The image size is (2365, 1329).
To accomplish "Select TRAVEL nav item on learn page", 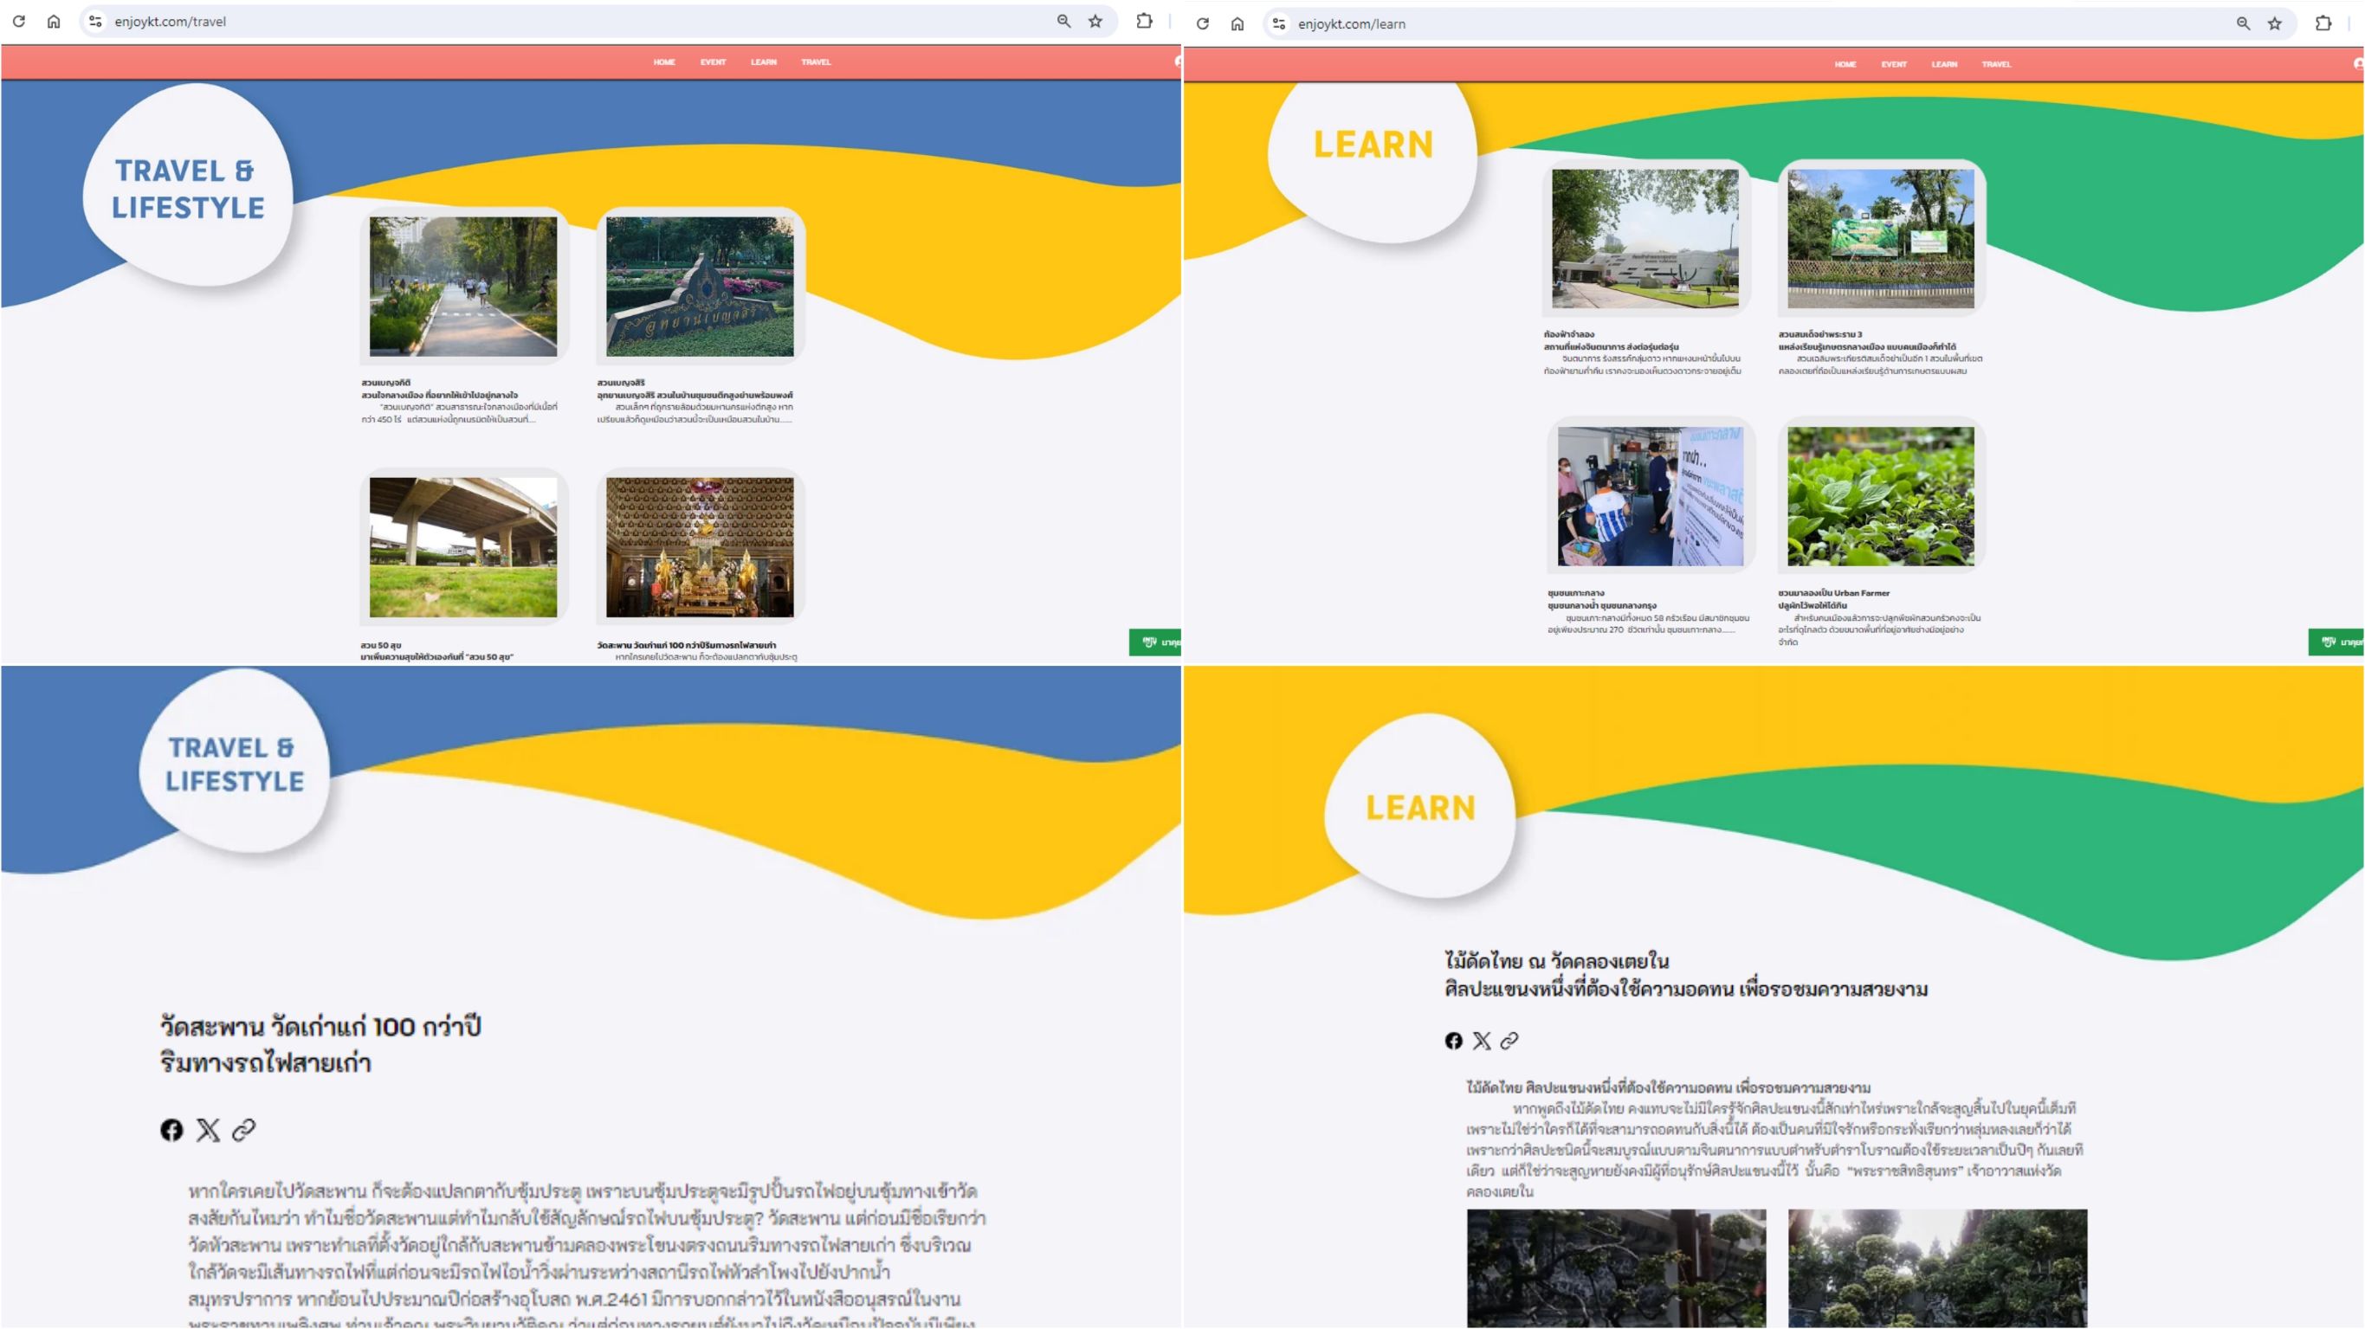I will pyautogui.click(x=1996, y=64).
